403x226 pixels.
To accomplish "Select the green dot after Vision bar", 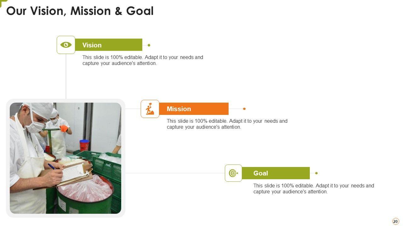I will (x=149, y=45).
